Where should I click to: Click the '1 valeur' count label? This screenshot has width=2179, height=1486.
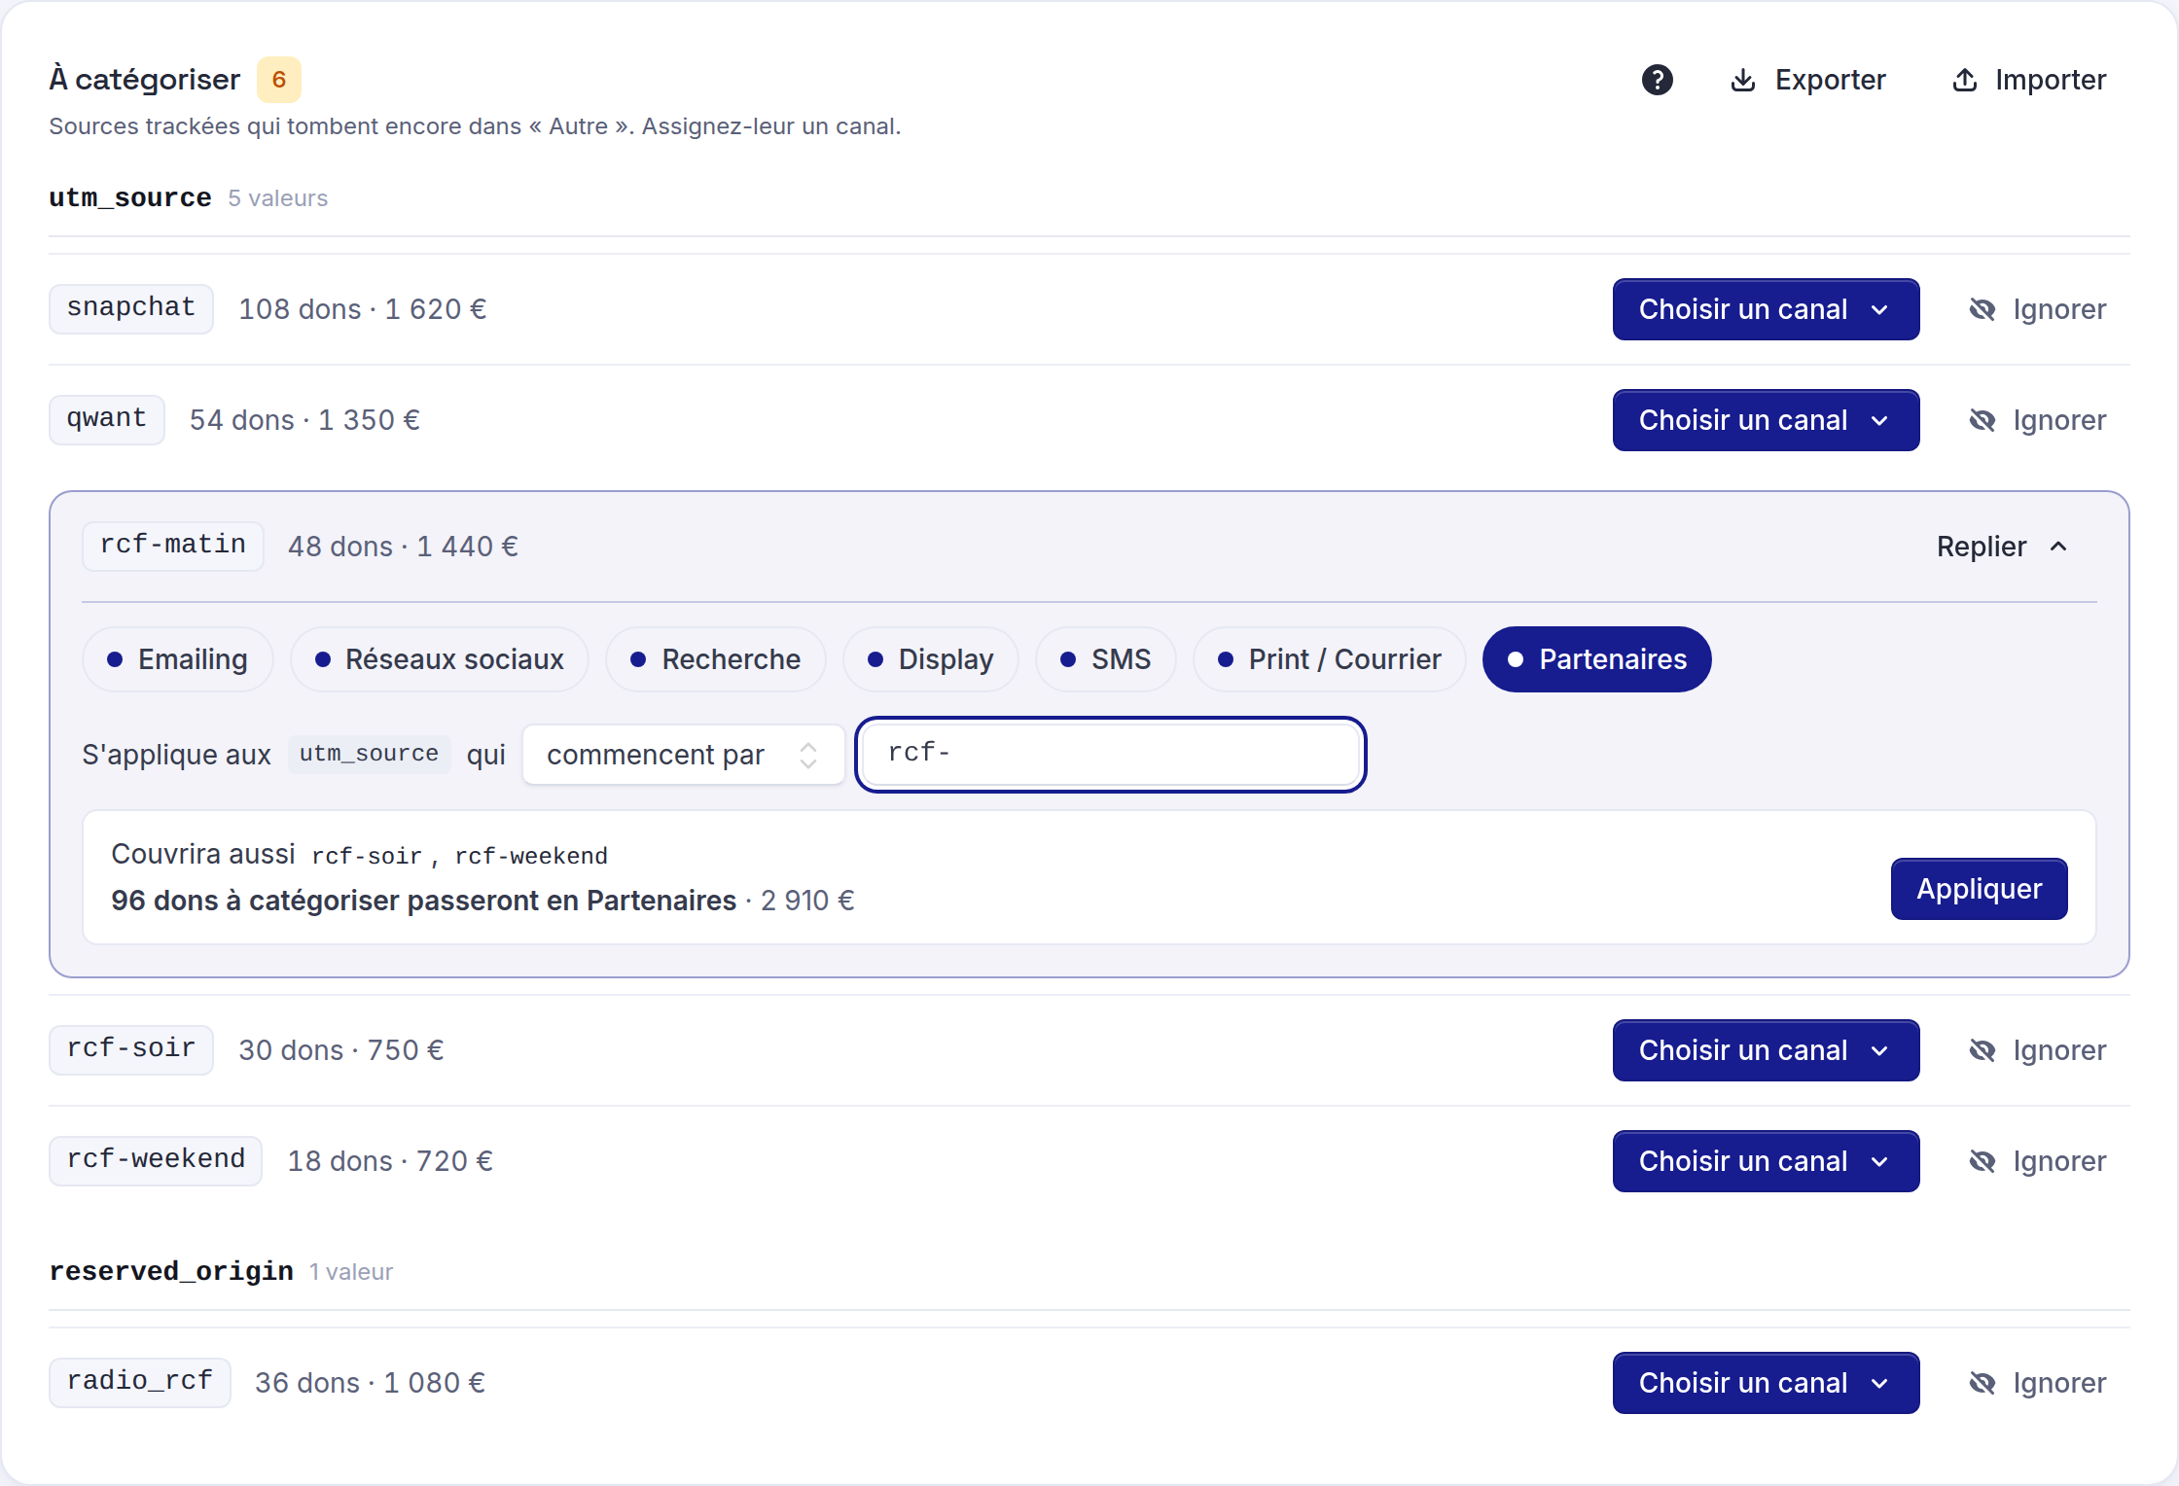click(351, 1272)
